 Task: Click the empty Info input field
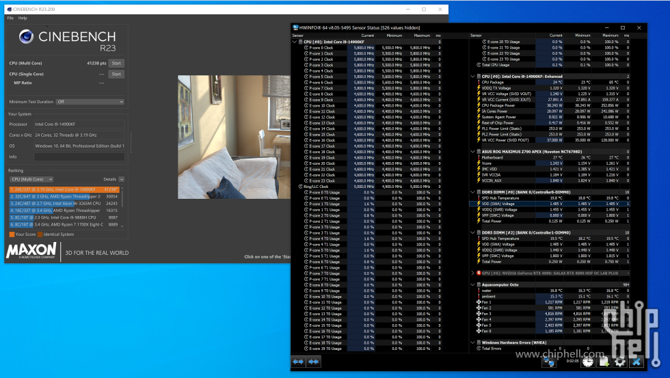pos(79,157)
